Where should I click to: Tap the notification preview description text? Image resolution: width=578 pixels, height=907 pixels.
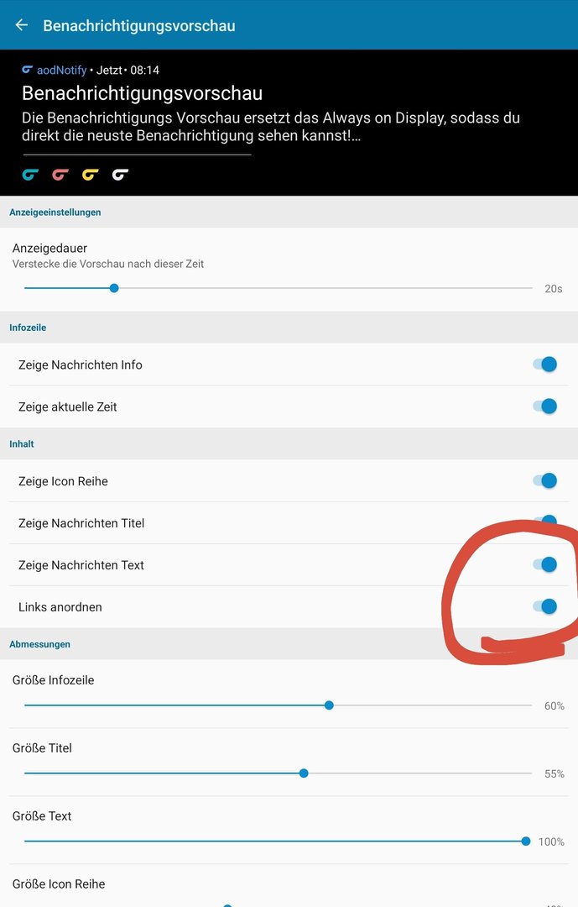[x=270, y=127]
